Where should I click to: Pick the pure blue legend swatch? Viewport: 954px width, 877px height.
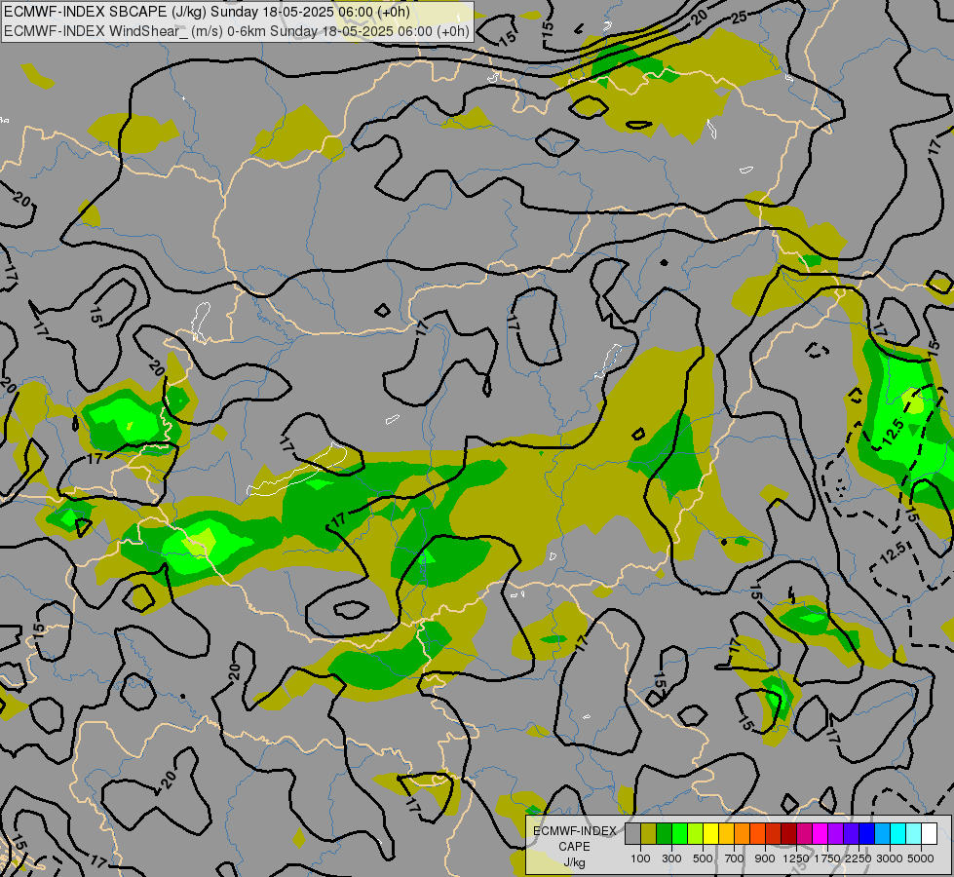tap(867, 833)
